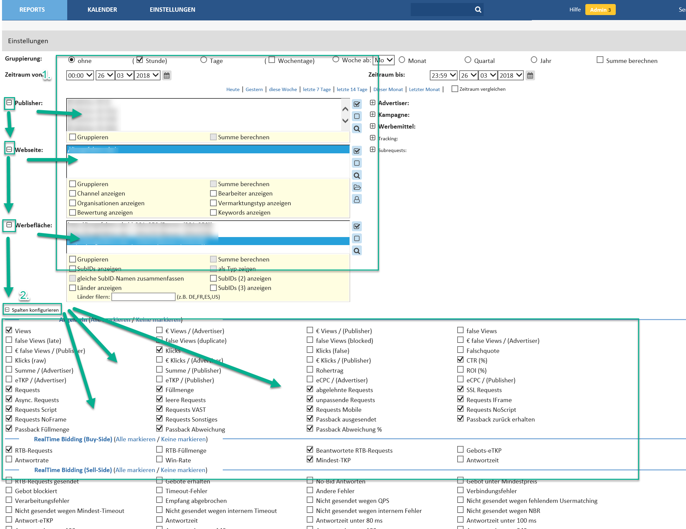The height and width of the screenshot is (529, 686).
Task: Click the search magnifier in top bar
Action: [478, 10]
